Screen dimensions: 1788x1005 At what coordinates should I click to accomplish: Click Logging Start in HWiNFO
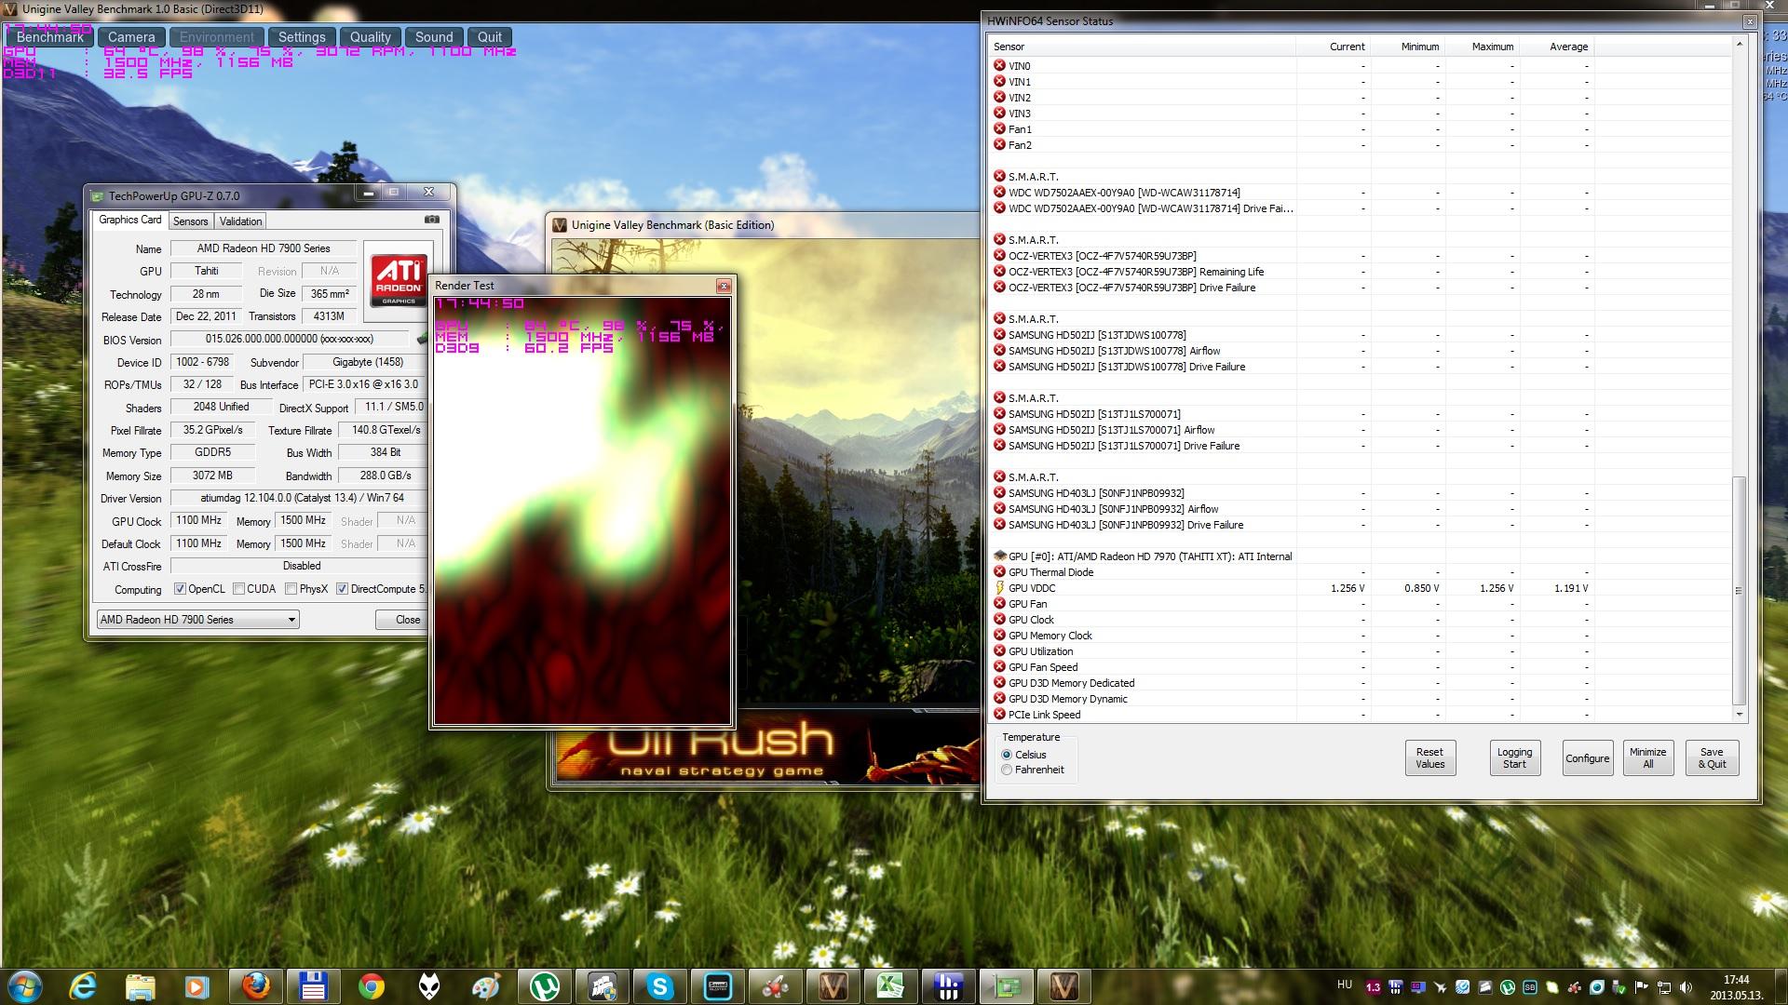[x=1514, y=757]
